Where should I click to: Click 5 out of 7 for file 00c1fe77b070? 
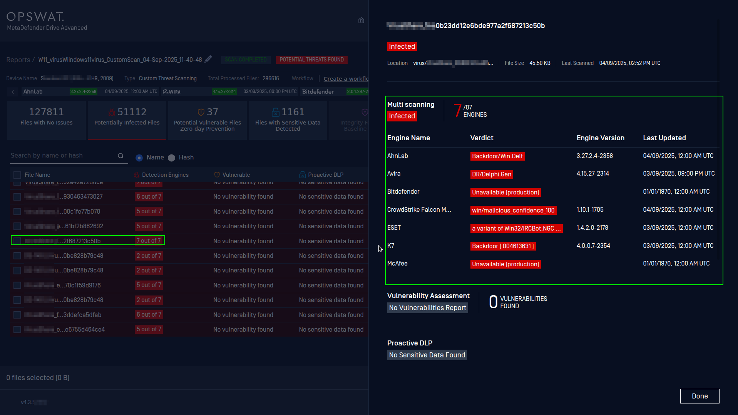pyautogui.click(x=149, y=211)
